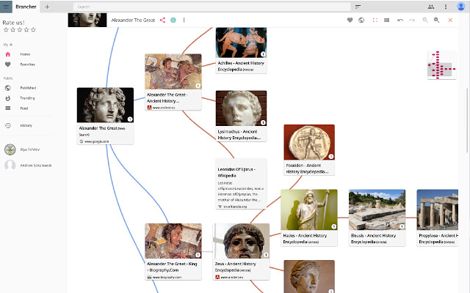
Task: Click www.ancient.eu link on Alexander card
Action: coord(164,108)
